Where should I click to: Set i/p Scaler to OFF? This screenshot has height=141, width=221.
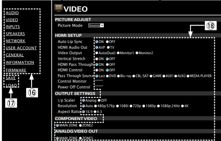point(99,100)
